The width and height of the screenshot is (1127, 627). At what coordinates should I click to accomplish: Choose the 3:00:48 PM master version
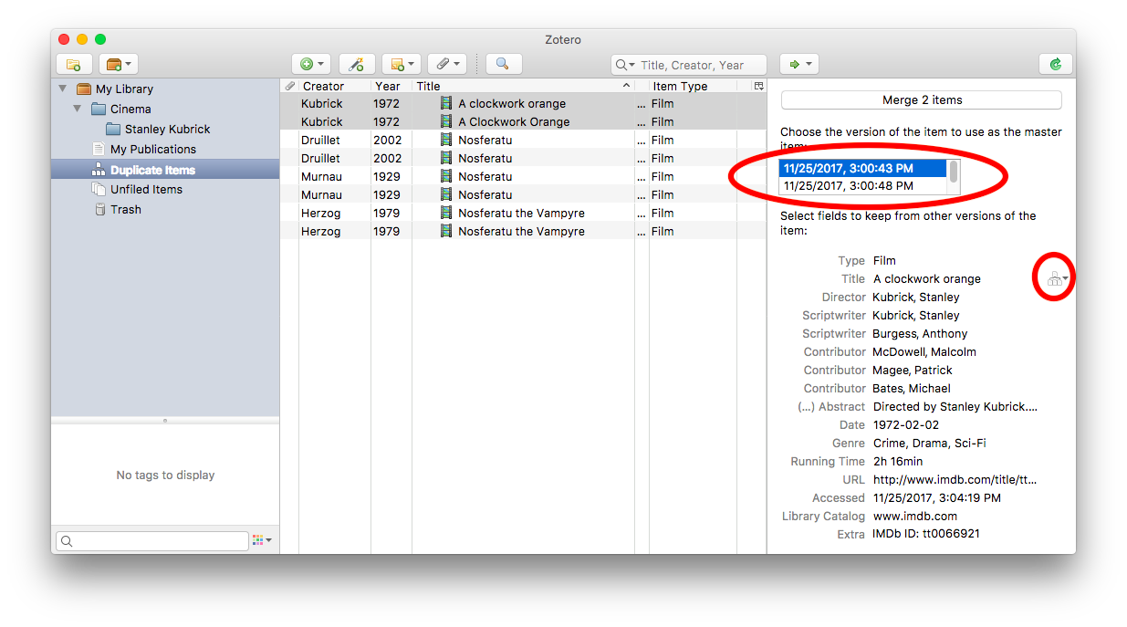(862, 185)
